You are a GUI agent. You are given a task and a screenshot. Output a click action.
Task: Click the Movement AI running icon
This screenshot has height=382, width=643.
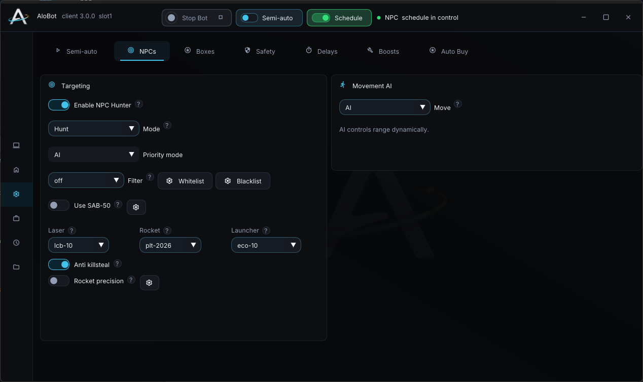(x=343, y=85)
